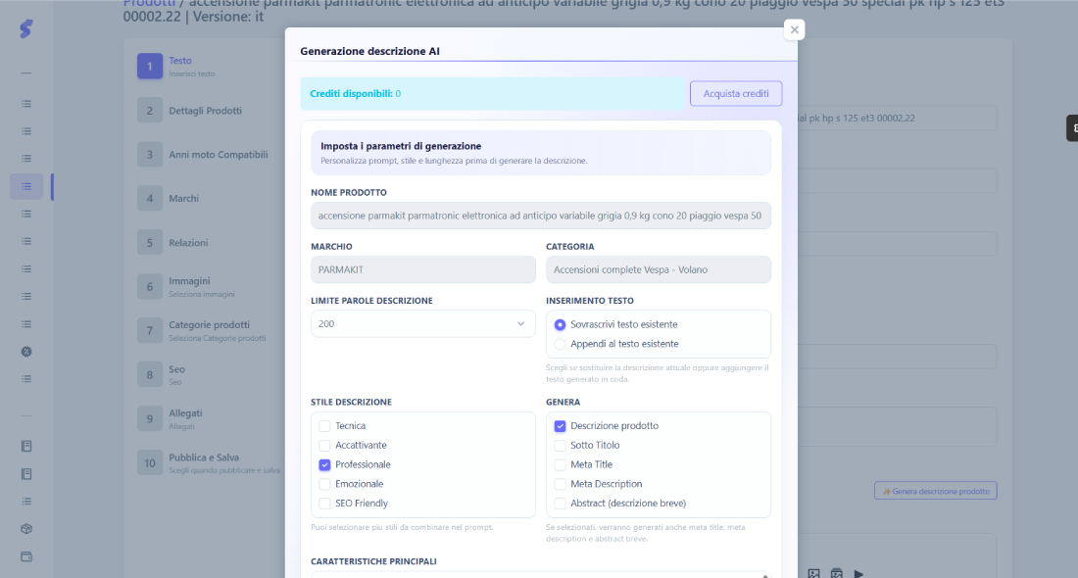Open the Limite parole descrizione dropdown

coord(422,323)
